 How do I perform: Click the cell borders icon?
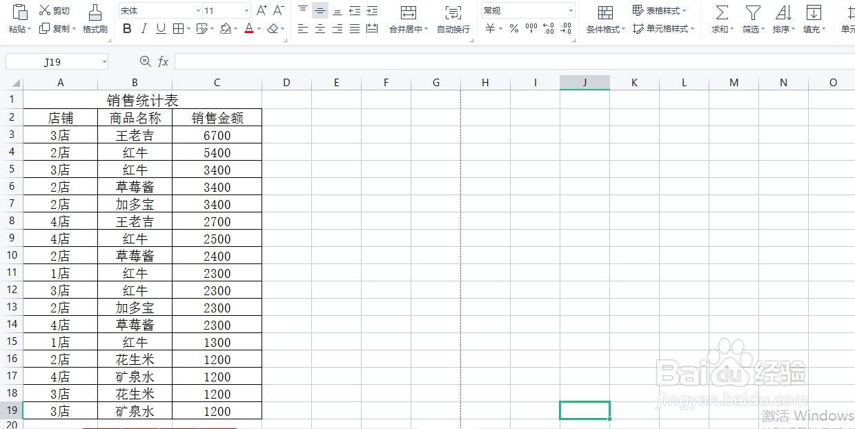(x=178, y=29)
